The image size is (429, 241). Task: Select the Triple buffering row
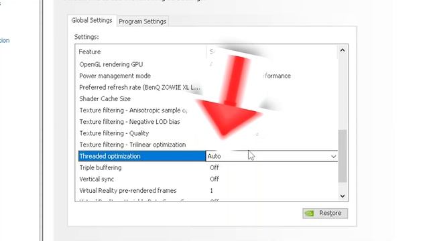coord(208,168)
